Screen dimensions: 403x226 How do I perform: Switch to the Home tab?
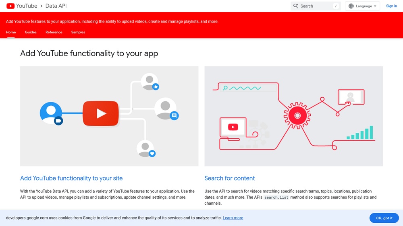click(x=11, y=32)
